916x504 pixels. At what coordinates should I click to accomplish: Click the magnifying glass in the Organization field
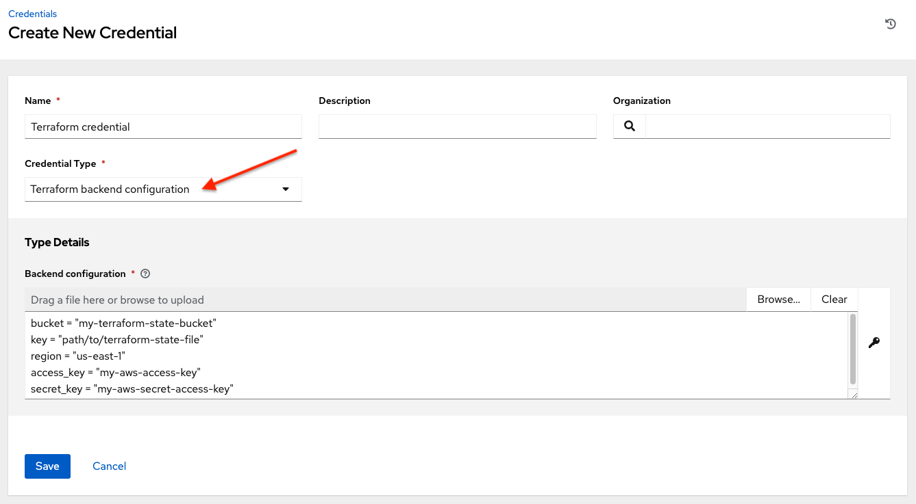click(x=629, y=126)
